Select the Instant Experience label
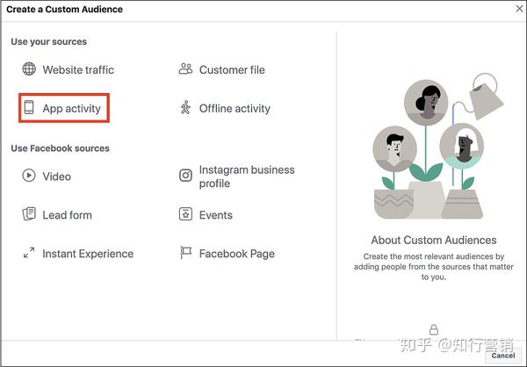 [x=88, y=254]
